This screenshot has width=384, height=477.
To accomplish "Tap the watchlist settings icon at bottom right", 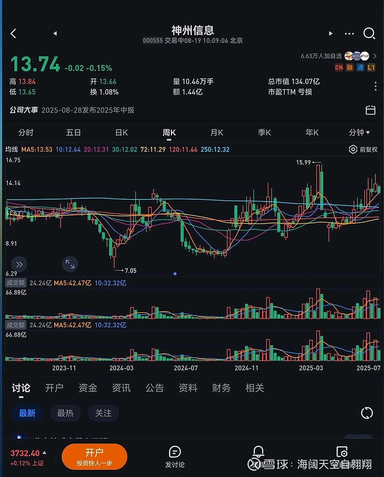I will pos(342,452).
